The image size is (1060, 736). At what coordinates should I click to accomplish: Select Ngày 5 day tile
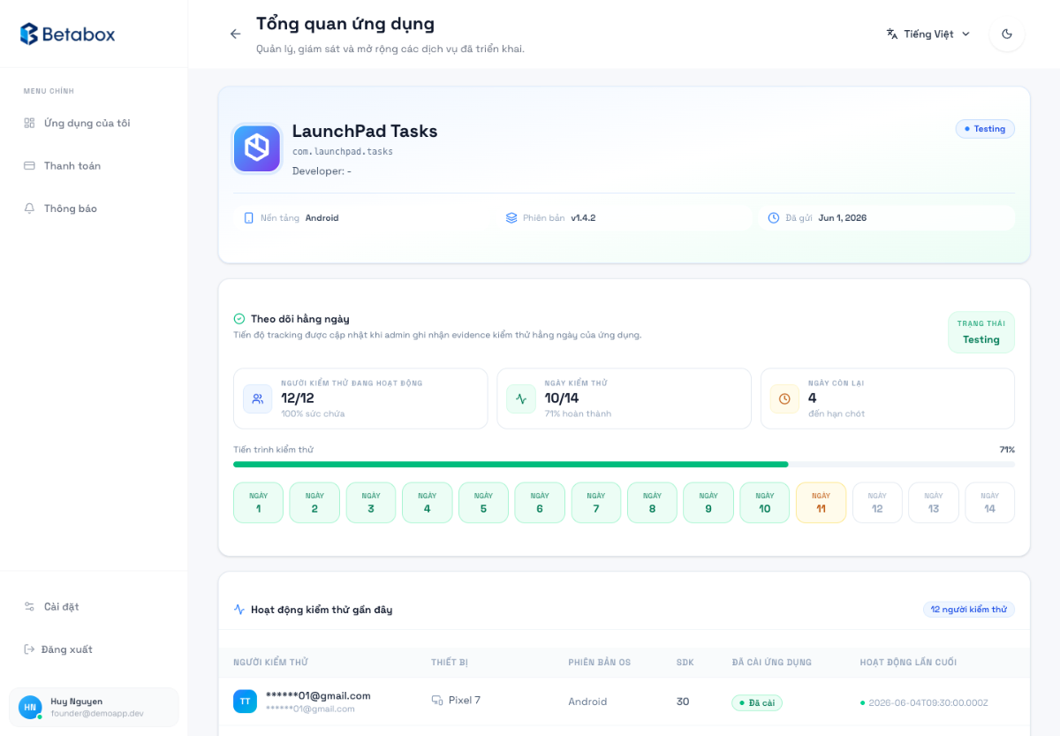coord(483,503)
